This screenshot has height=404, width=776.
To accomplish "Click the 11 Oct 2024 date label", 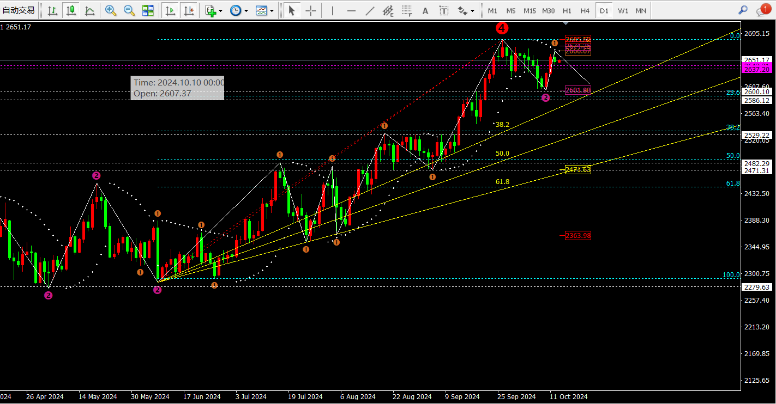I will tap(569, 397).
